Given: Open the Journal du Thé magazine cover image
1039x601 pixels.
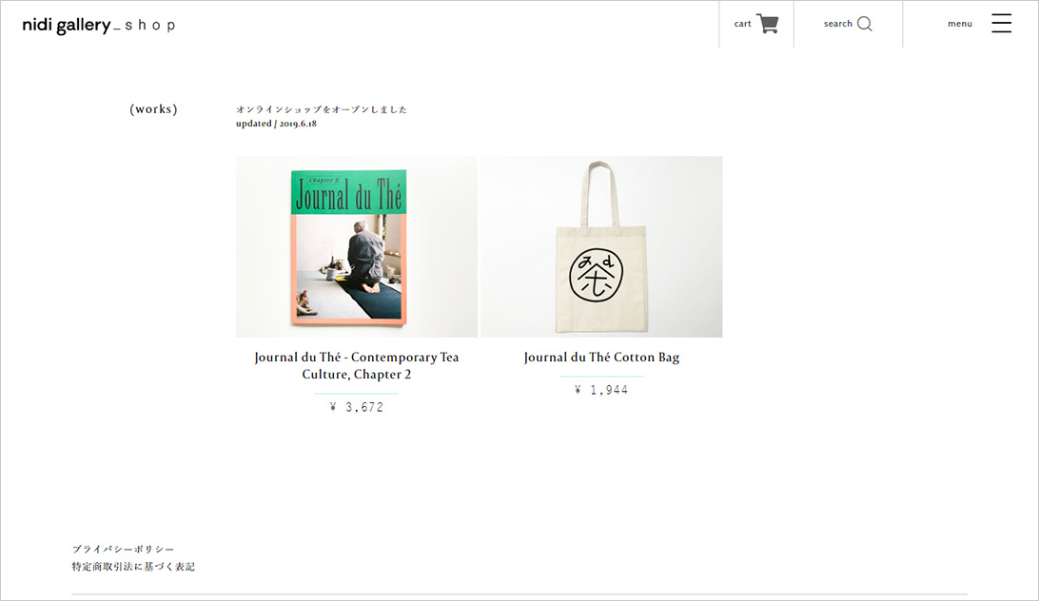Looking at the screenshot, I should 357,246.
